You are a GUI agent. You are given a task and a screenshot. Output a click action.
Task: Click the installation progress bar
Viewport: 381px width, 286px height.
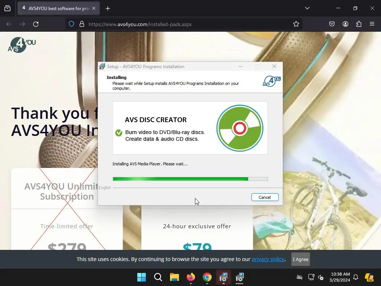pos(190,179)
